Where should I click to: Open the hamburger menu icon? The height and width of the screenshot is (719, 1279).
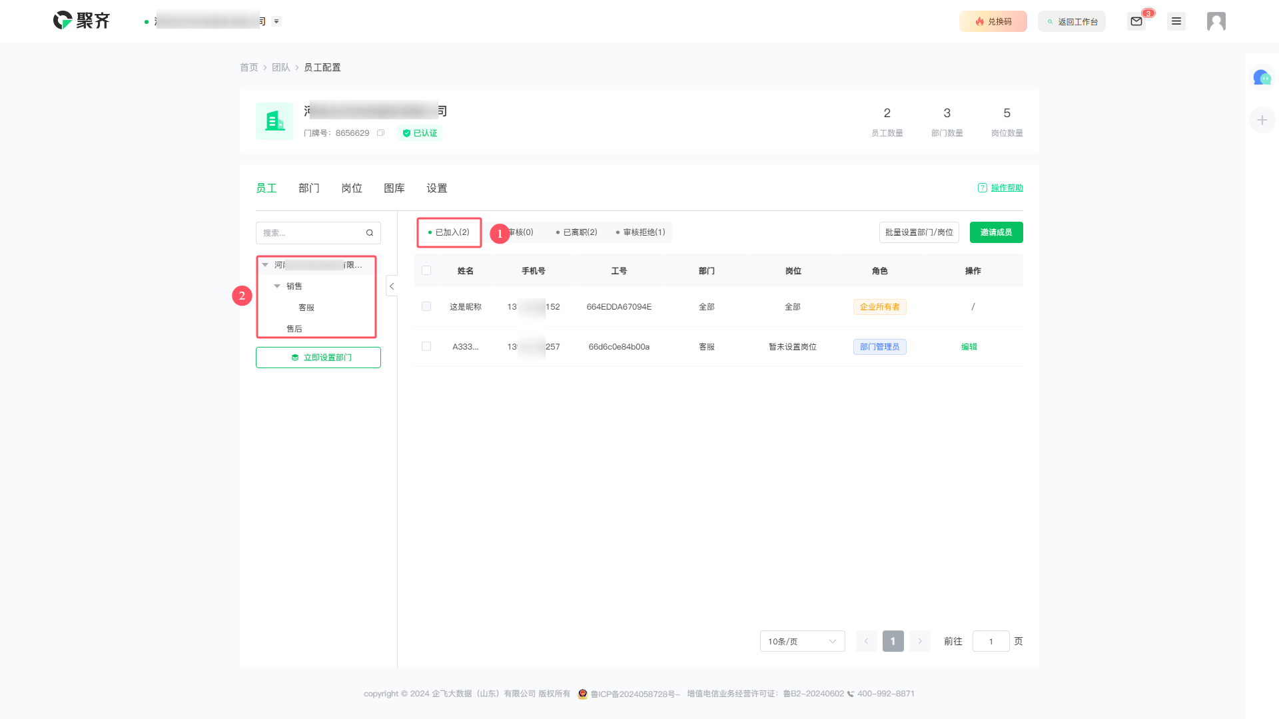click(1176, 21)
